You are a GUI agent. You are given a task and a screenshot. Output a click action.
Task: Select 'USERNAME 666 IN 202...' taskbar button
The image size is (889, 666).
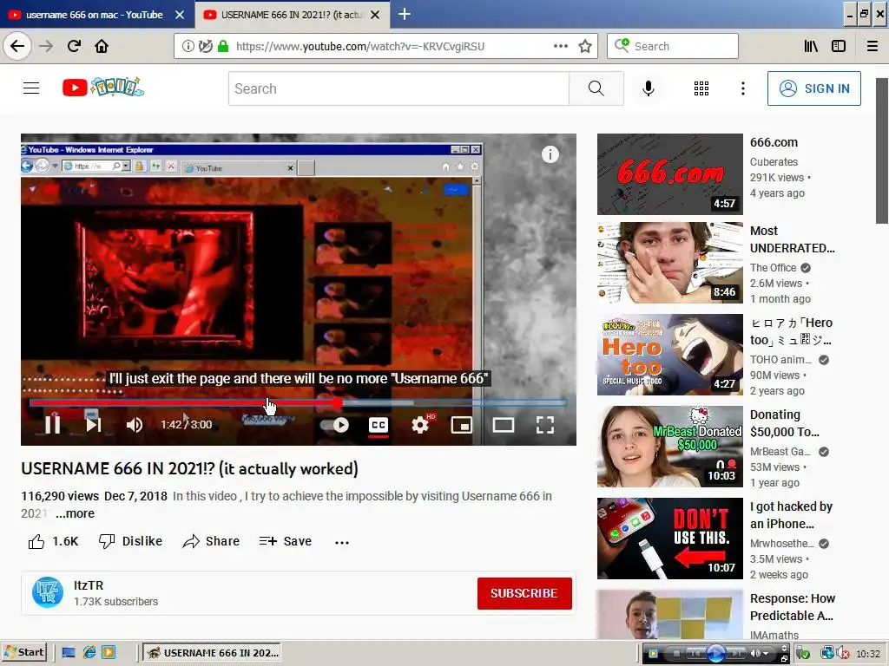click(x=213, y=652)
